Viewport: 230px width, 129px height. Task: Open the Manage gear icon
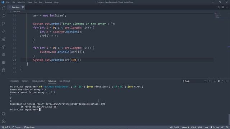click(4, 121)
